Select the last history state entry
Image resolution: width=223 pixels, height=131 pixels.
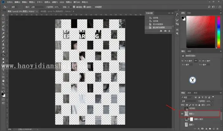click(159, 28)
